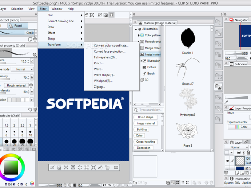
Task: Select the Picture material folder
Action: [150, 67]
